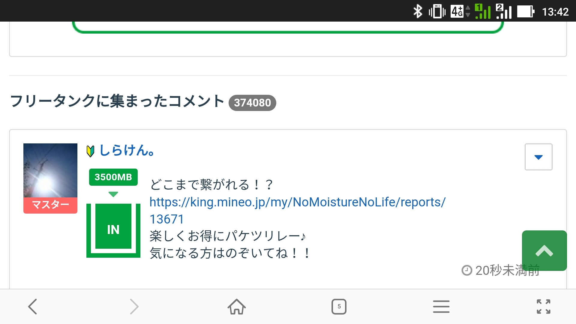Tap しらけん。's avatar thumbnail
576x324 pixels.
click(x=50, y=170)
